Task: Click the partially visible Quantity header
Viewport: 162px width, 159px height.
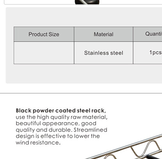Action: [x=148, y=34]
